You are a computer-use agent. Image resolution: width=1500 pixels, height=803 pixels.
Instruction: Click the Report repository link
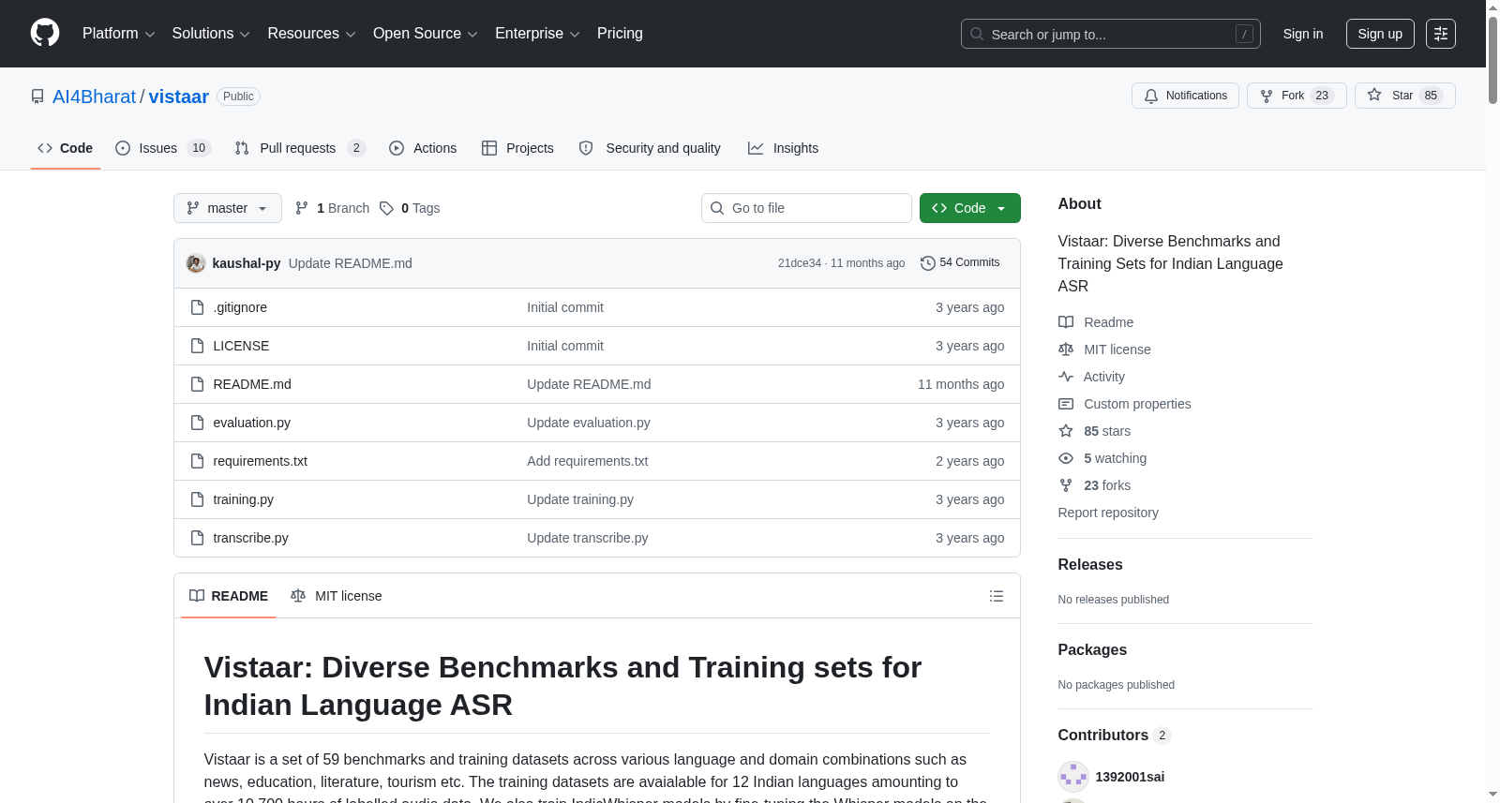tap(1108, 513)
